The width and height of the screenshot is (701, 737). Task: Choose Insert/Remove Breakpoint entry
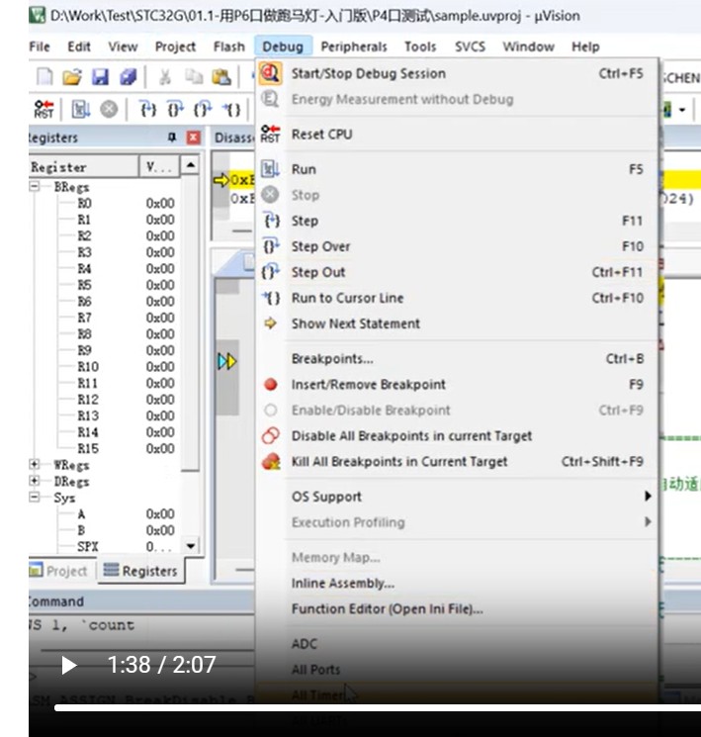(458, 385)
